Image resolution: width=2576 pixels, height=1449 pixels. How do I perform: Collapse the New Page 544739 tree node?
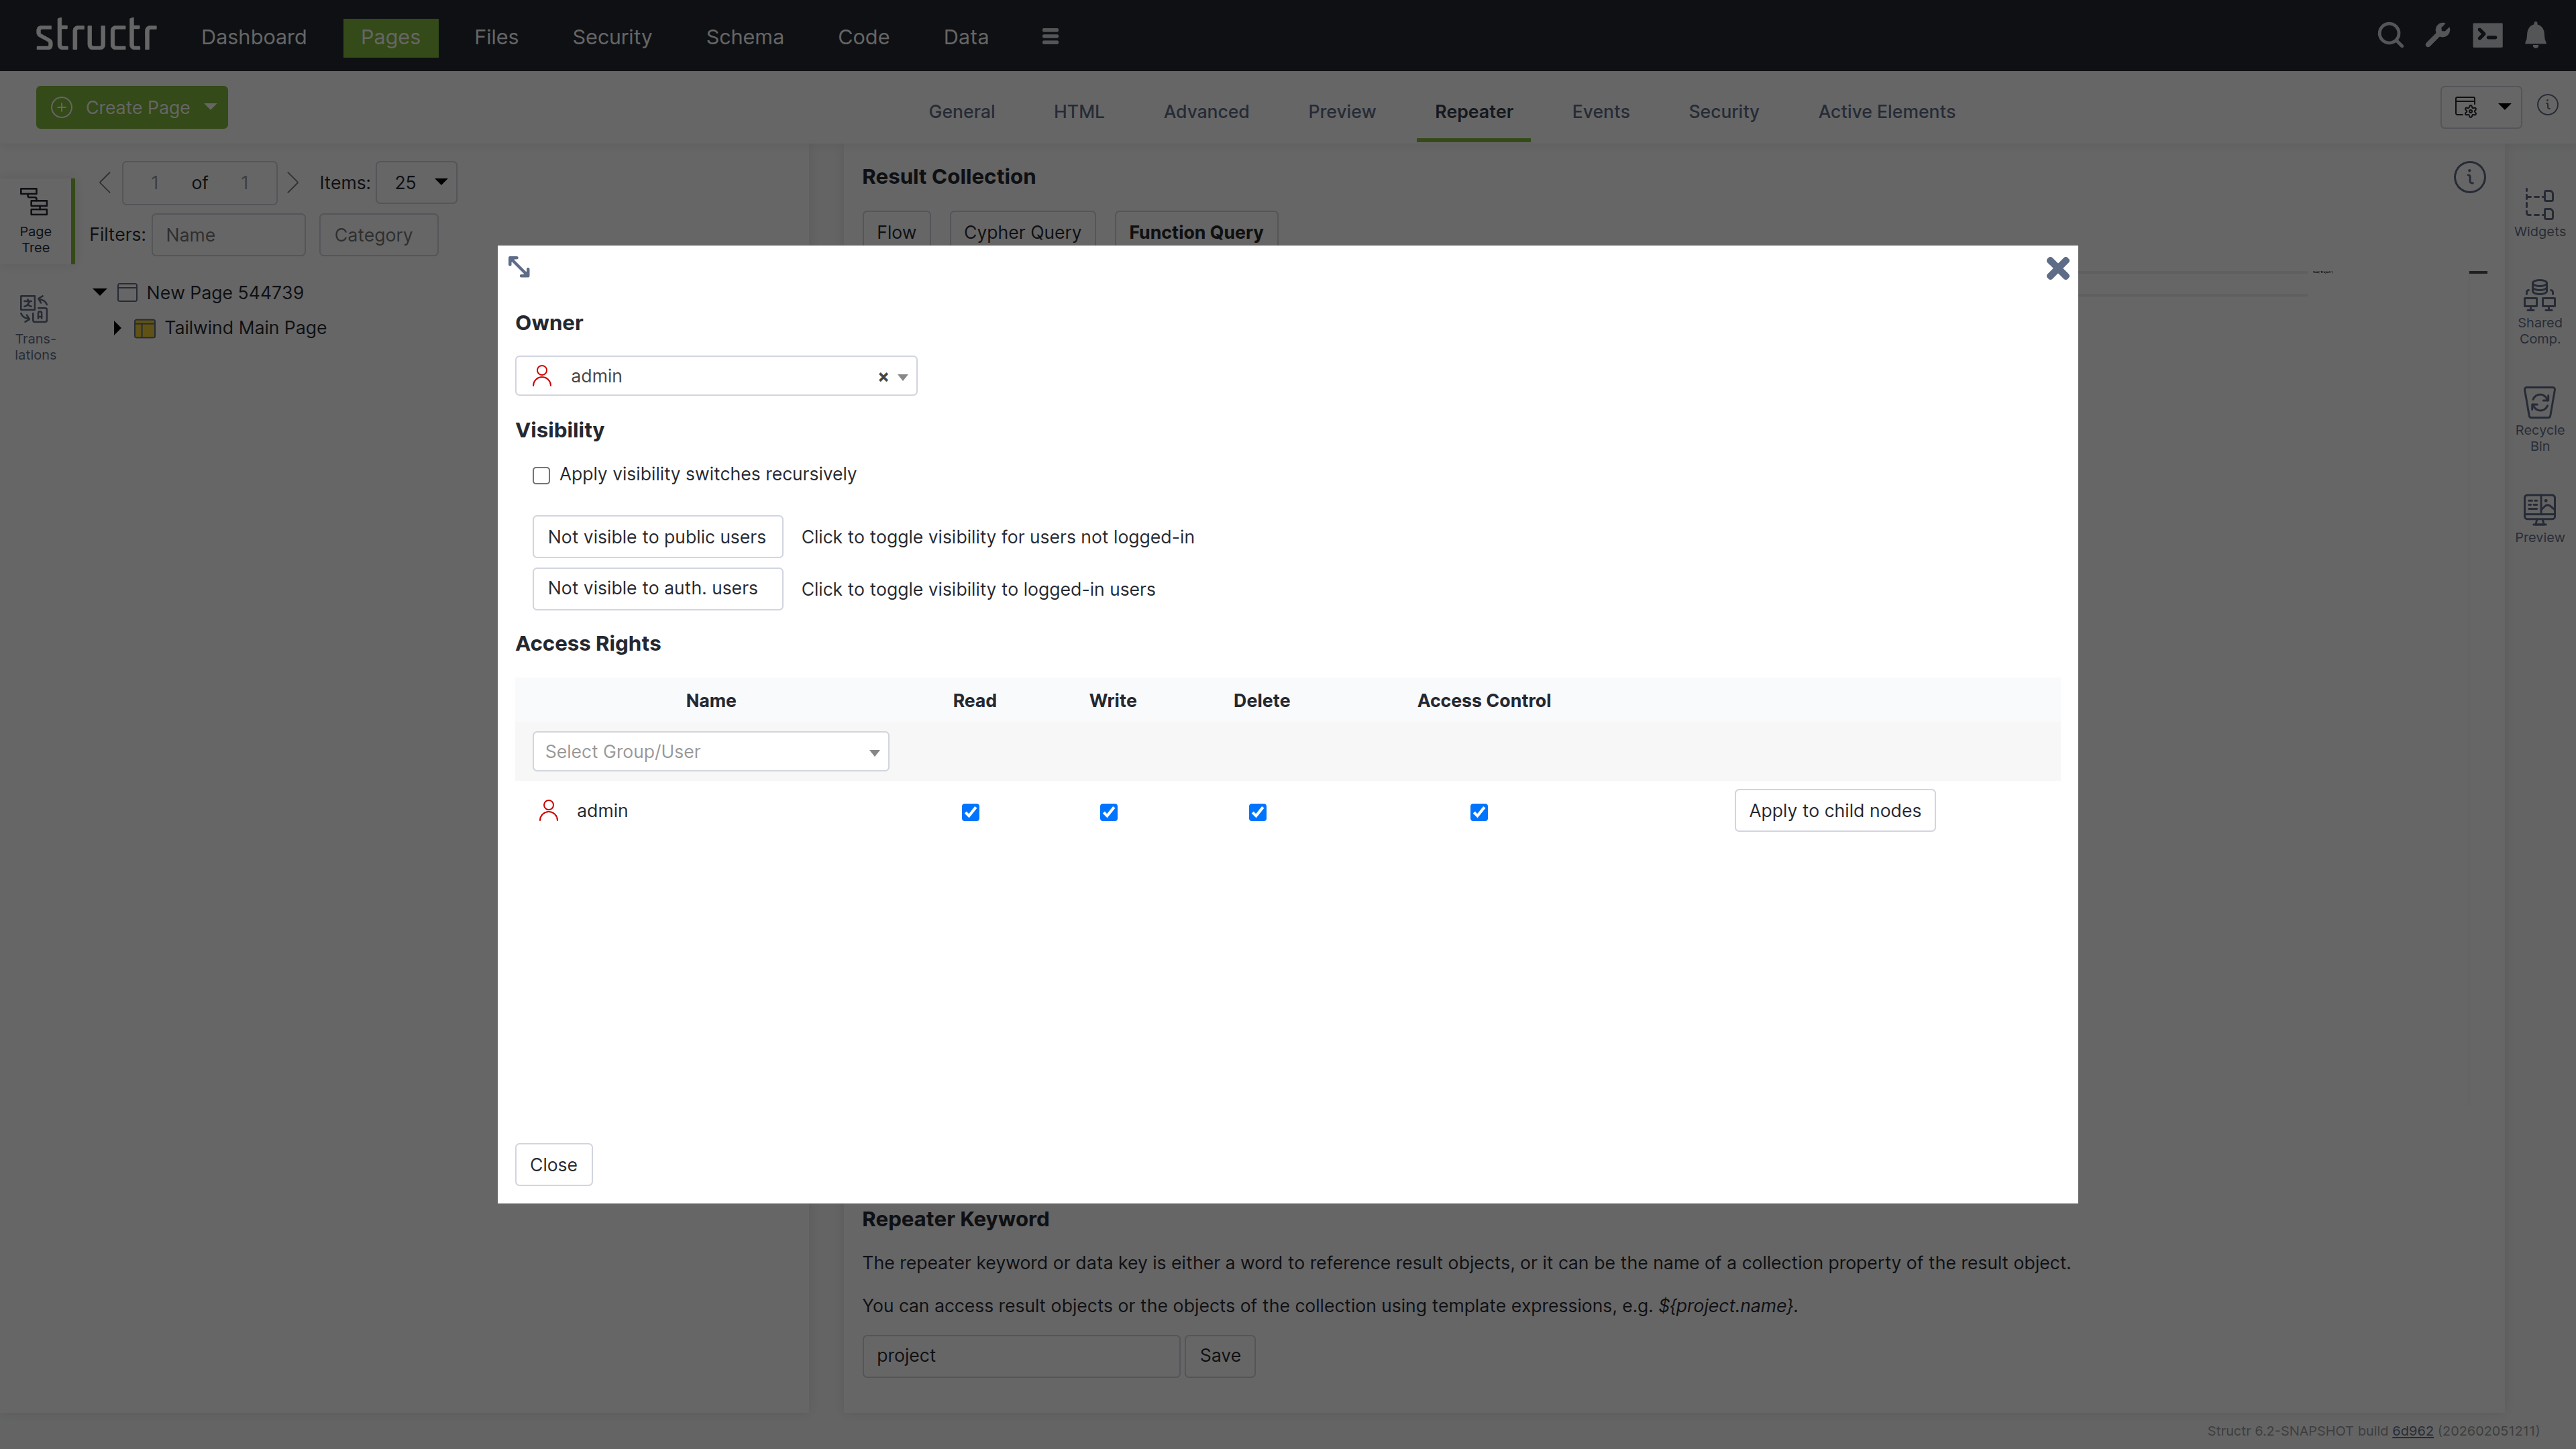pos(100,292)
